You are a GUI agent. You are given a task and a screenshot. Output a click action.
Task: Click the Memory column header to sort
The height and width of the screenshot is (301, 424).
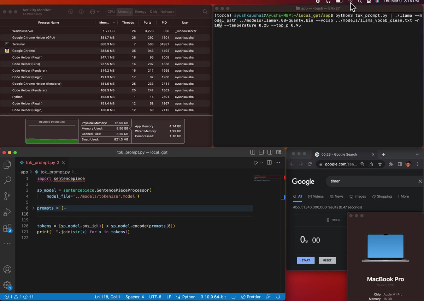click(105, 23)
